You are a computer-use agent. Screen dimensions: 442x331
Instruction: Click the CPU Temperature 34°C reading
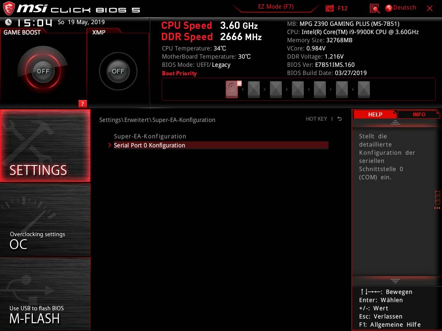194,48
